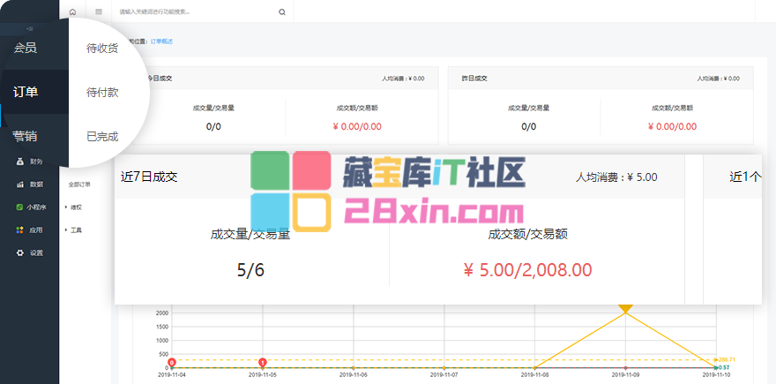
Task: Click the 2000 y-axis chart label
Action: pos(162,313)
